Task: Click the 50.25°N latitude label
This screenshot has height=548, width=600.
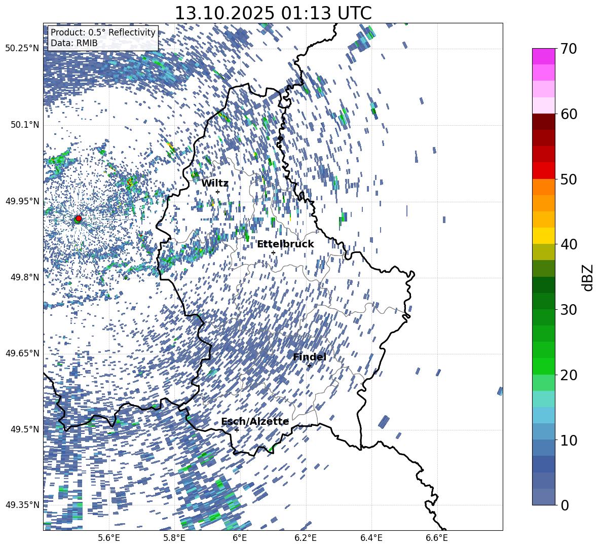Action: pyautogui.click(x=23, y=49)
